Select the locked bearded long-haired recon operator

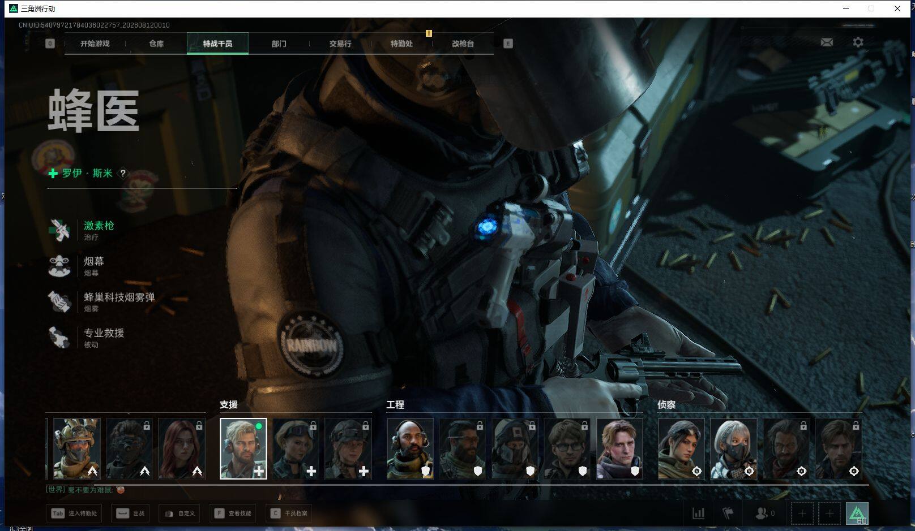click(x=786, y=448)
